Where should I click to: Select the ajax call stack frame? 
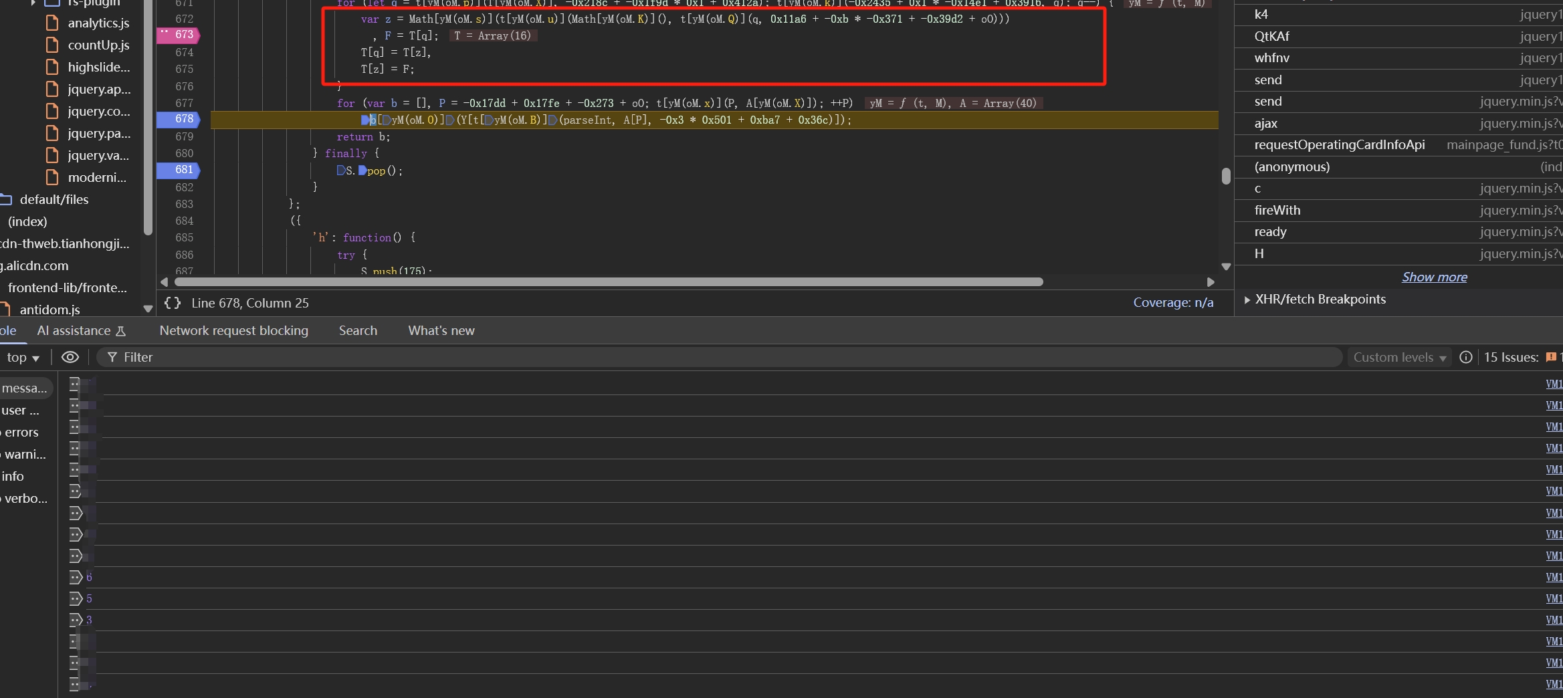pos(1398,123)
